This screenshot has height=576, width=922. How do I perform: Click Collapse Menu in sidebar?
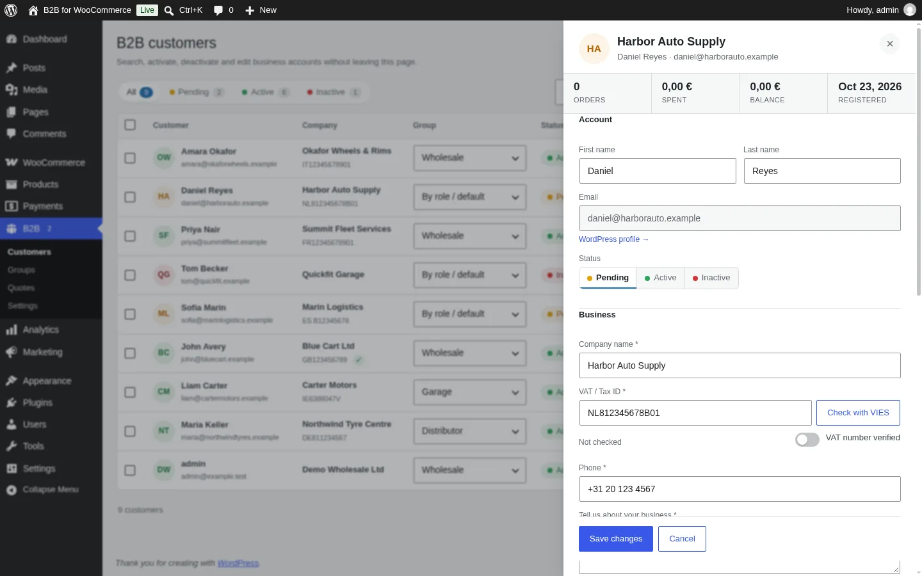(51, 490)
